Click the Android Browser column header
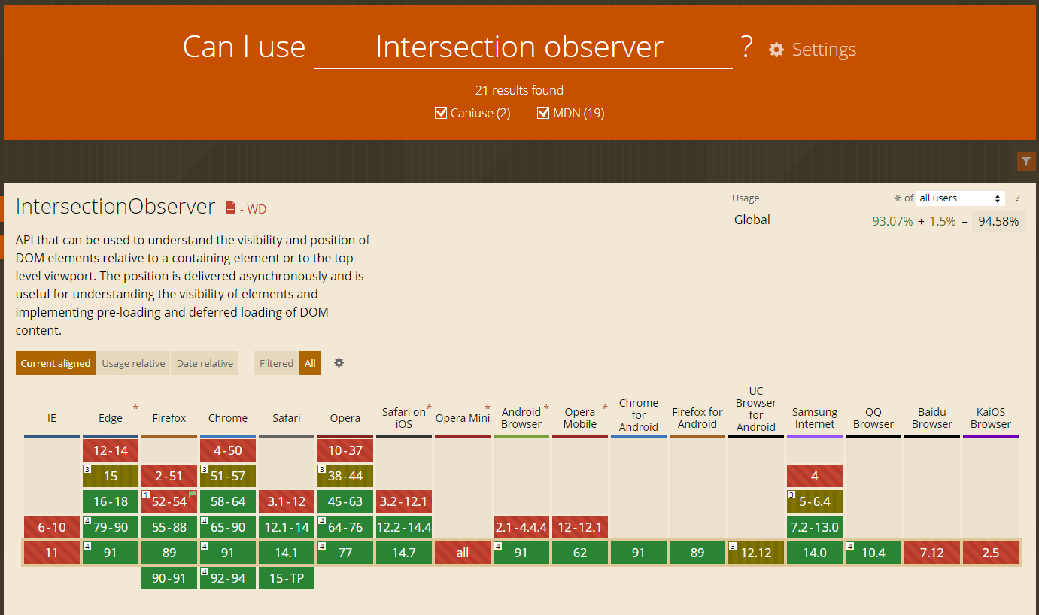 pyautogui.click(x=521, y=417)
